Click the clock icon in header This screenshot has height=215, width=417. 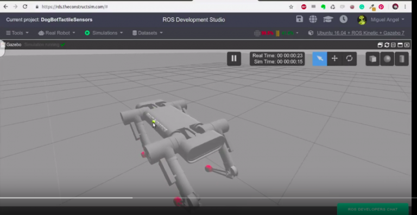[x=343, y=19]
